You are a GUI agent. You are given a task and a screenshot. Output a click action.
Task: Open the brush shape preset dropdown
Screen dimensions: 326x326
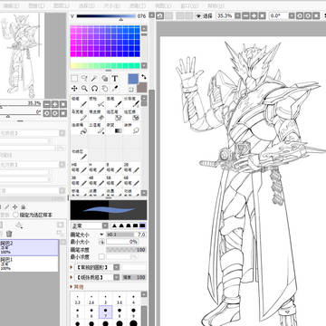[116, 267]
